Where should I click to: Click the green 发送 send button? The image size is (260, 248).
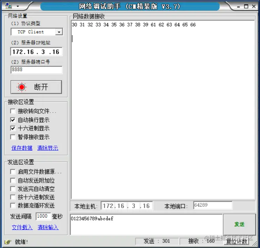click(x=239, y=224)
